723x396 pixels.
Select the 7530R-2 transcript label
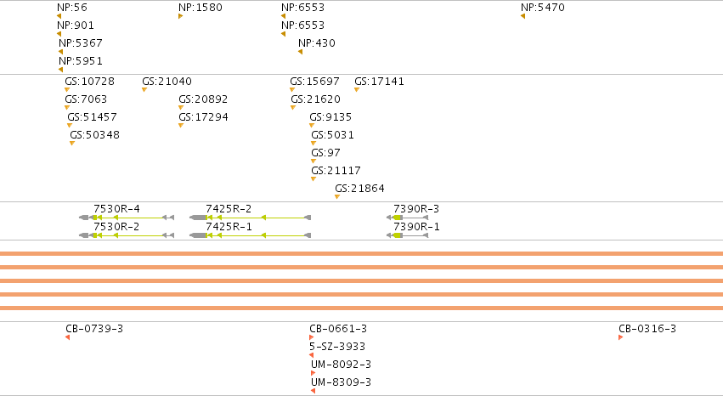pyautogui.click(x=116, y=227)
